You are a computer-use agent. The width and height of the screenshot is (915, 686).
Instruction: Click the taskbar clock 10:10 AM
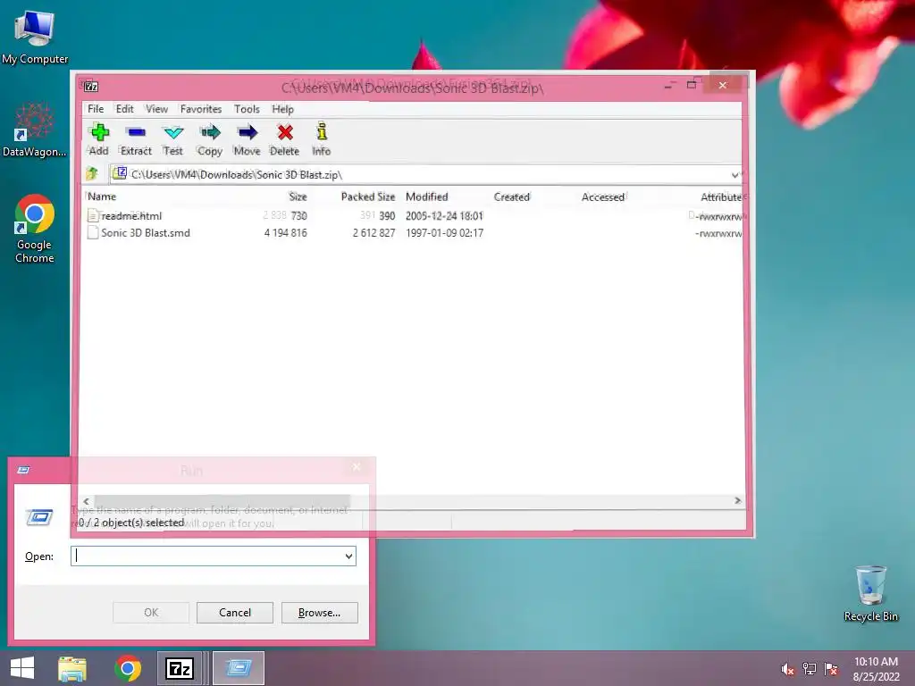(876, 662)
